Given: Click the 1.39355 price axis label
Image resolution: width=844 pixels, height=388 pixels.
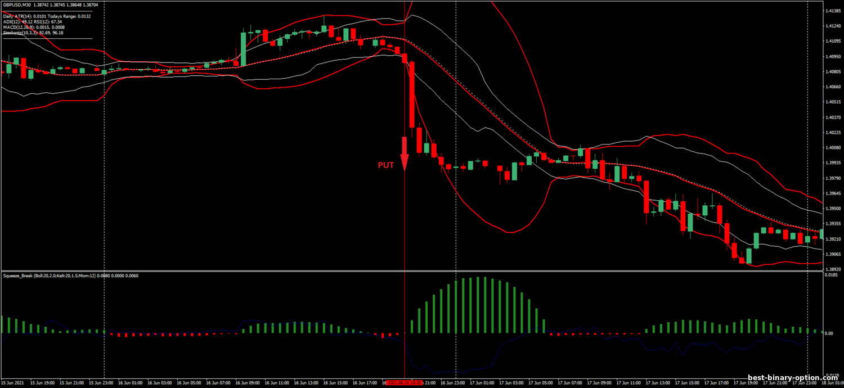Looking at the screenshot, I should tap(833, 223).
